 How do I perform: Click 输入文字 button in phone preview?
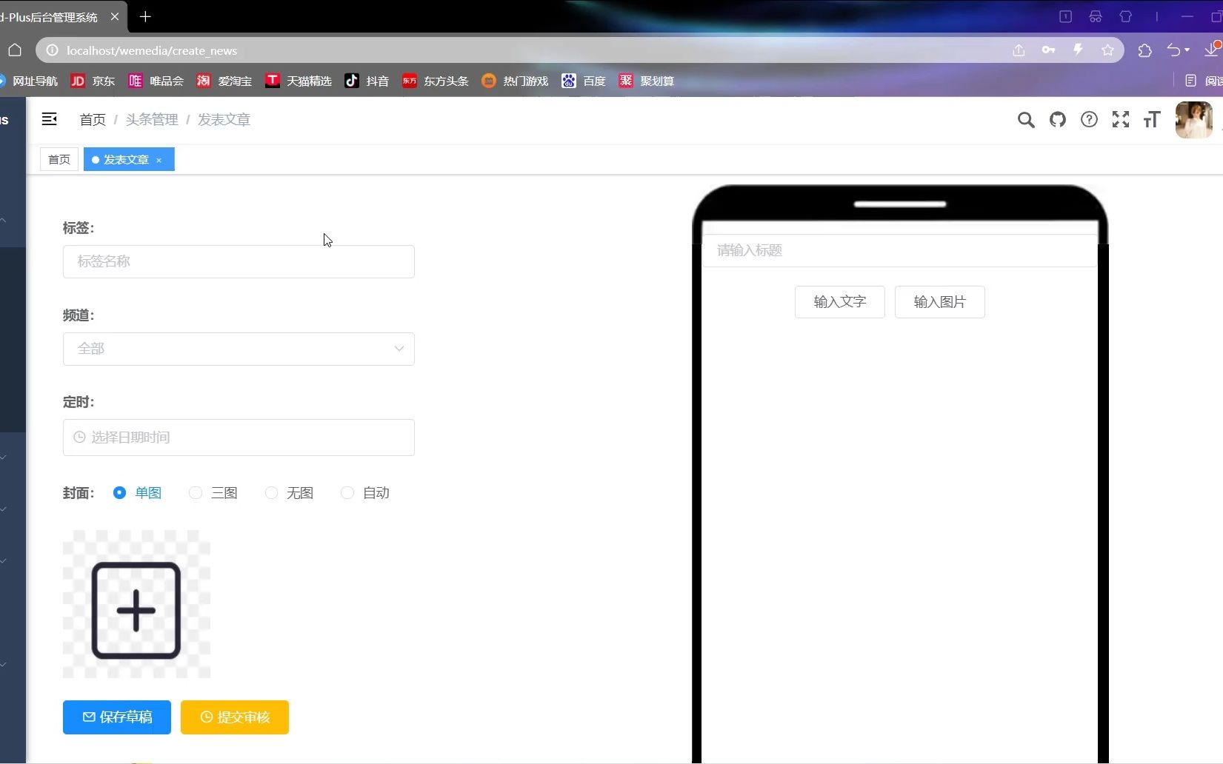(840, 302)
